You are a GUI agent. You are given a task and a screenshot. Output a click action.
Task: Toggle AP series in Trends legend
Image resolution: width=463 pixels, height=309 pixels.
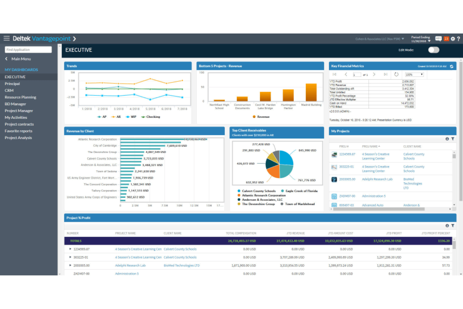102,117
